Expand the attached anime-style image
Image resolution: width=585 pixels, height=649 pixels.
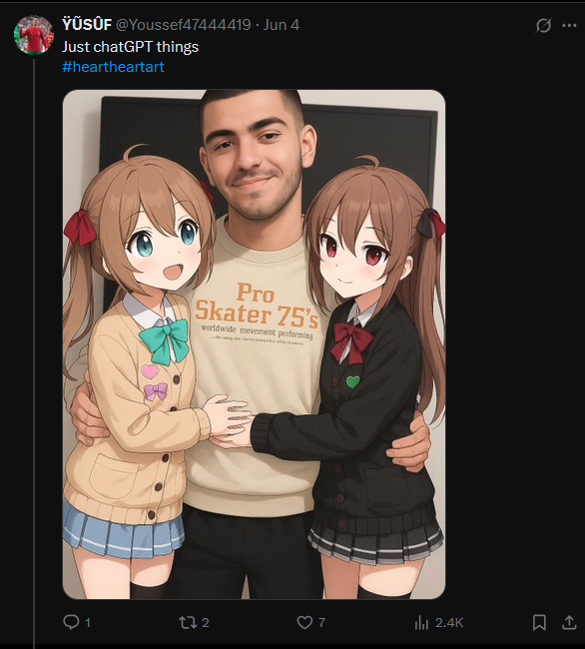pyautogui.click(x=254, y=343)
